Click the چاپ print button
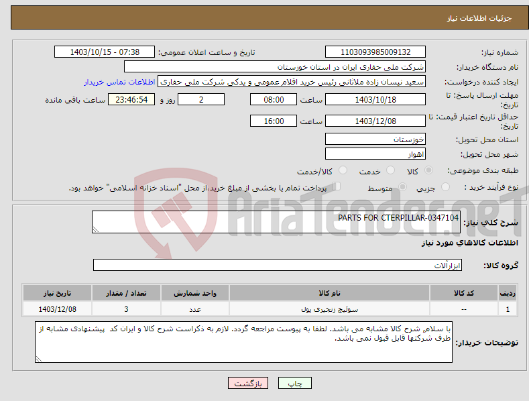The image size is (529, 401). pyautogui.click(x=295, y=383)
